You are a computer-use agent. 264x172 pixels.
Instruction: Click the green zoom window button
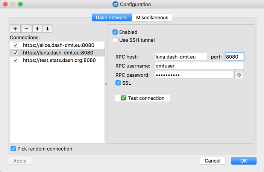[20, 4]
